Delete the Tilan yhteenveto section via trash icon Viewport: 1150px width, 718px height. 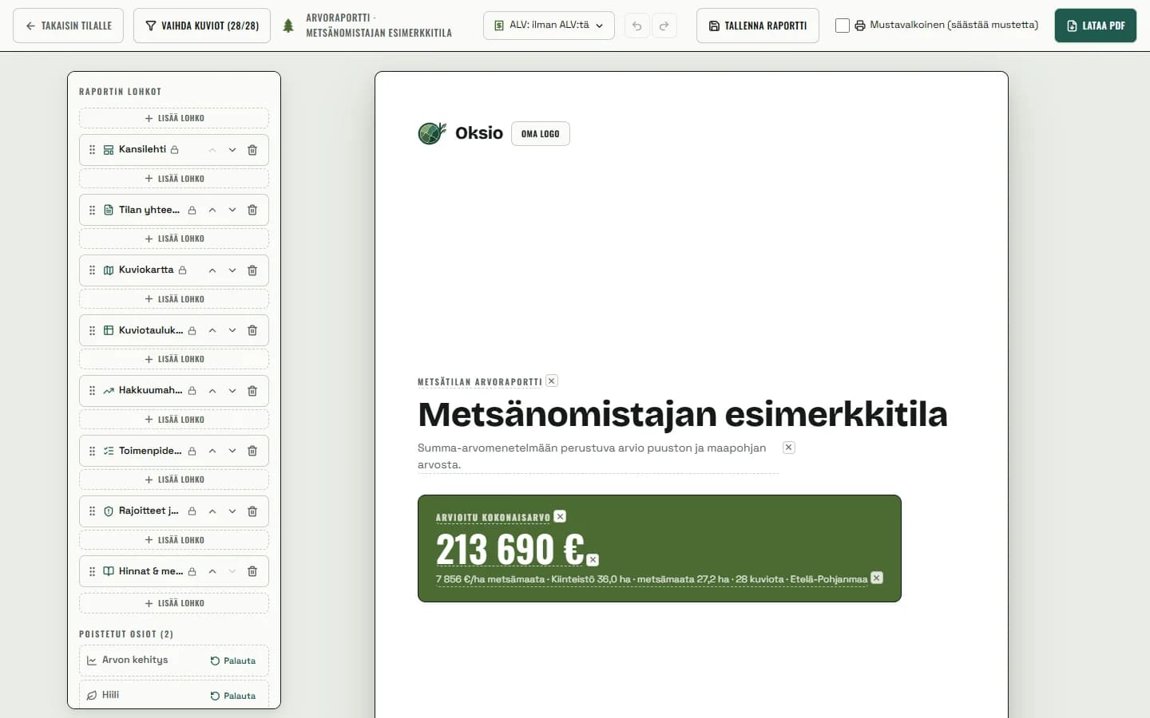pos(252,210)
